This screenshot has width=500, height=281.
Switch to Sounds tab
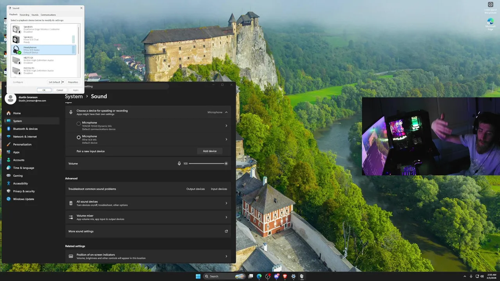tap(35, 15)
